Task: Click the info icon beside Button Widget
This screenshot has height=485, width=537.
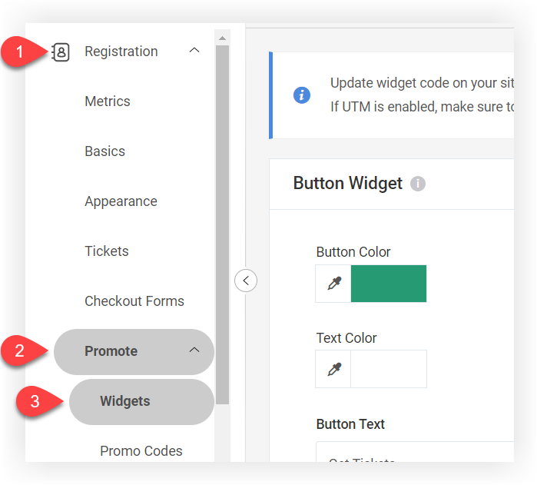Action: tap(418, 184)
